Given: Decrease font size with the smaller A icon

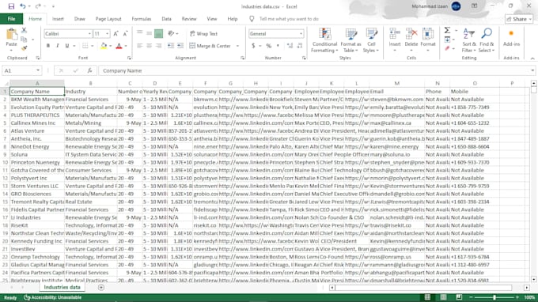Looking at the screenshot, I should 125,33.
